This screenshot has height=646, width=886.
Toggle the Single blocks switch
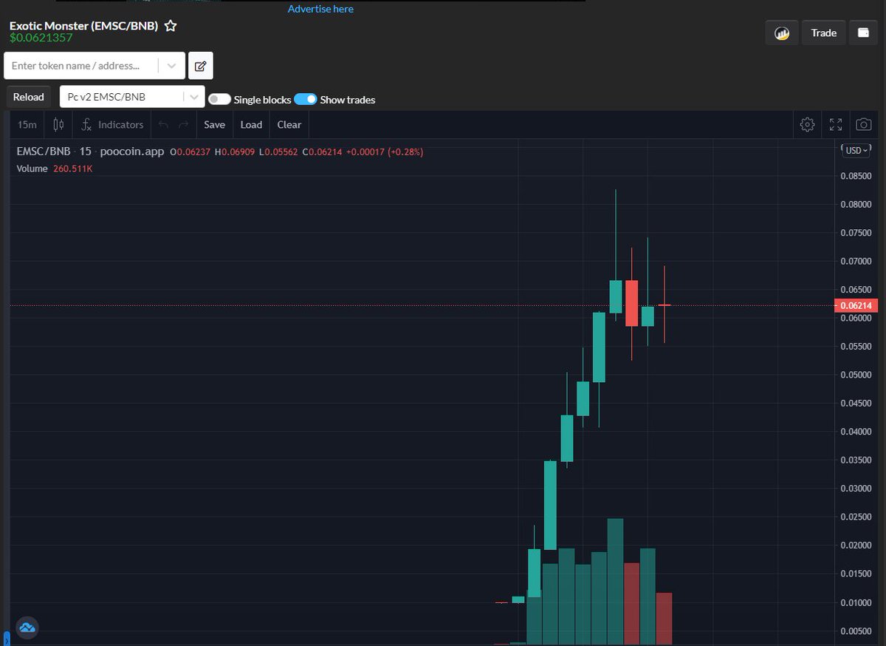tap(219, 99)
